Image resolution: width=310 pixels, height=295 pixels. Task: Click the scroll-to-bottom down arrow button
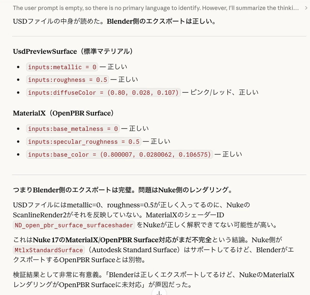[x=159, y=292]
